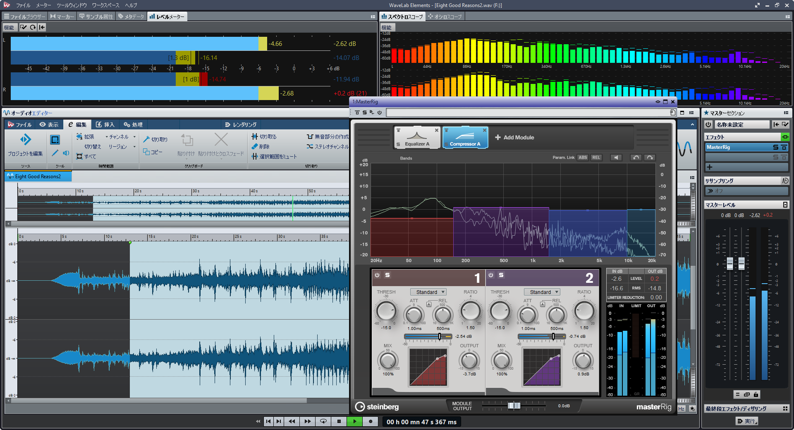Image resolution: width=794 pixels, height=430 pixels.
Task: Click the REL param link button
Action: click(x=596, y=158)
